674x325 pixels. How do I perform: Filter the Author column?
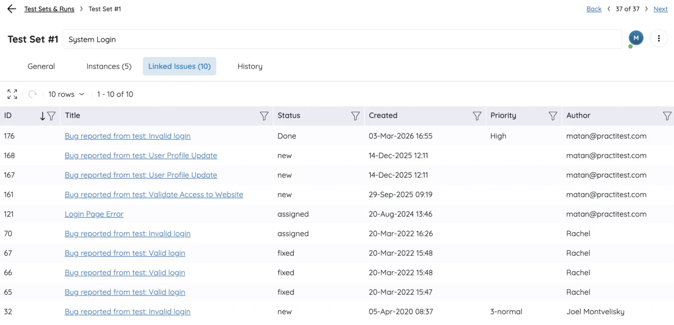click(667, 116)
